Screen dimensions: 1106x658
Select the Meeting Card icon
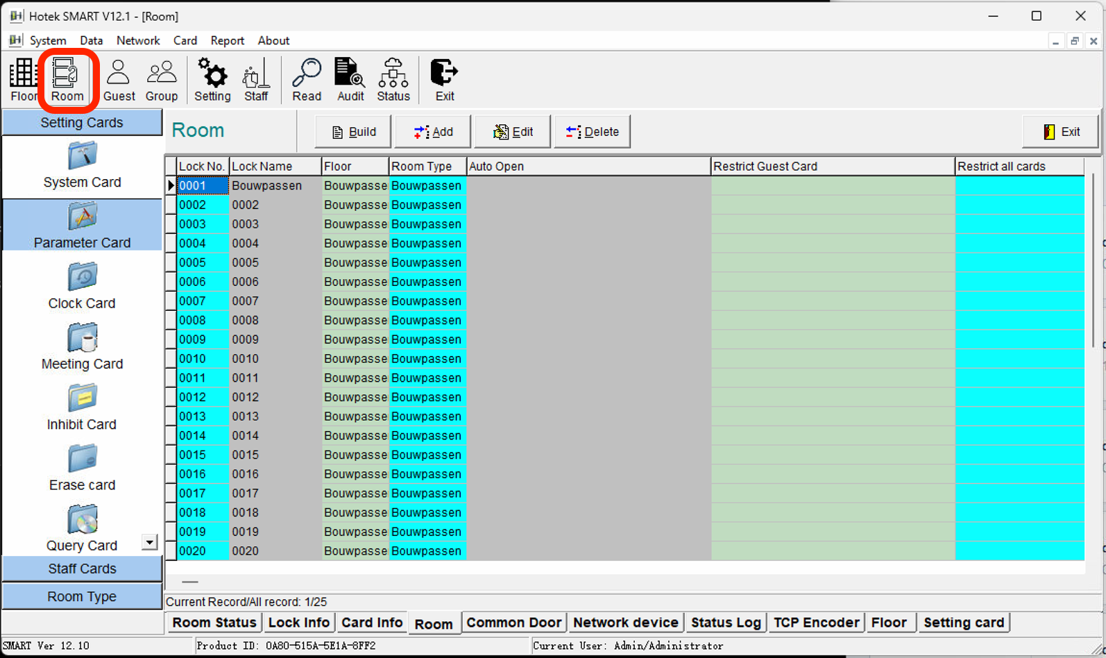pyautogui.click(x=83, y=346)
